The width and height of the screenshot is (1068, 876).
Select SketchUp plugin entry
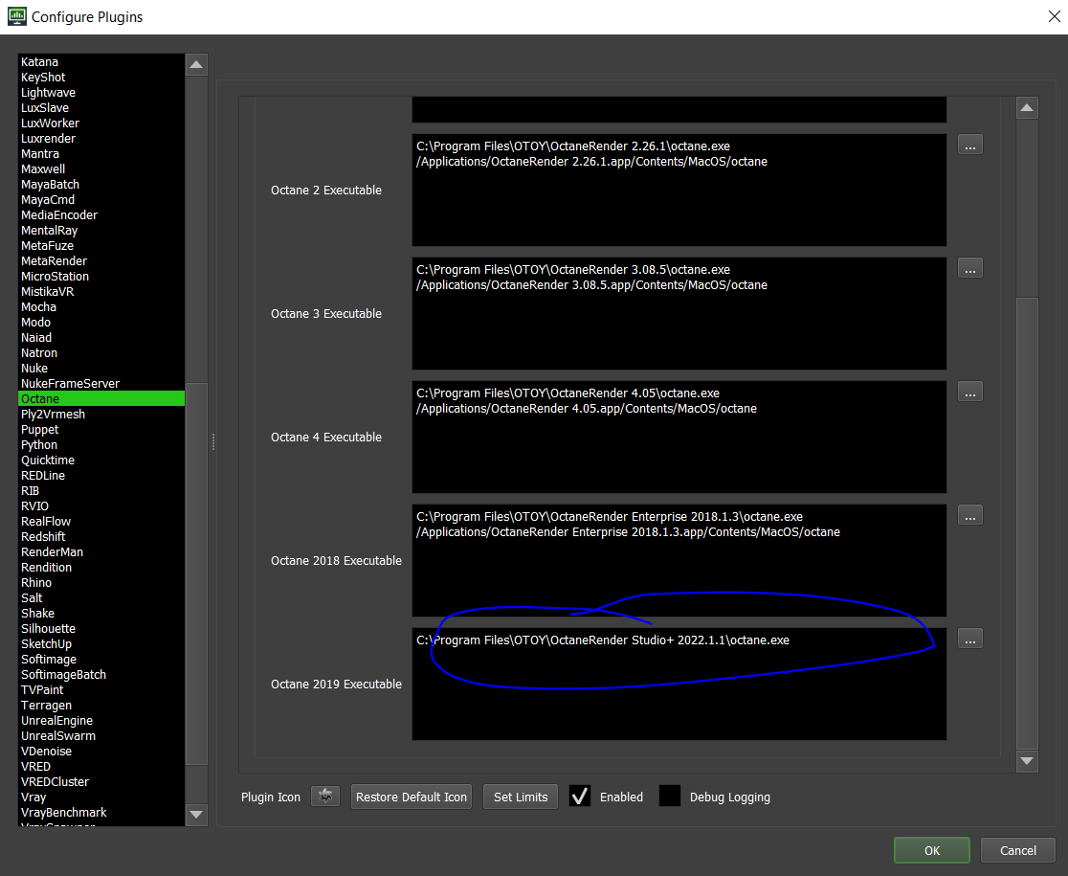[100, 644]
